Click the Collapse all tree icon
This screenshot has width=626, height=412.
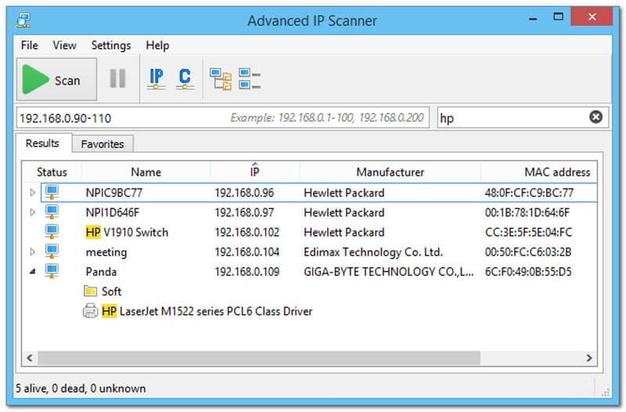tap(250, 78)
